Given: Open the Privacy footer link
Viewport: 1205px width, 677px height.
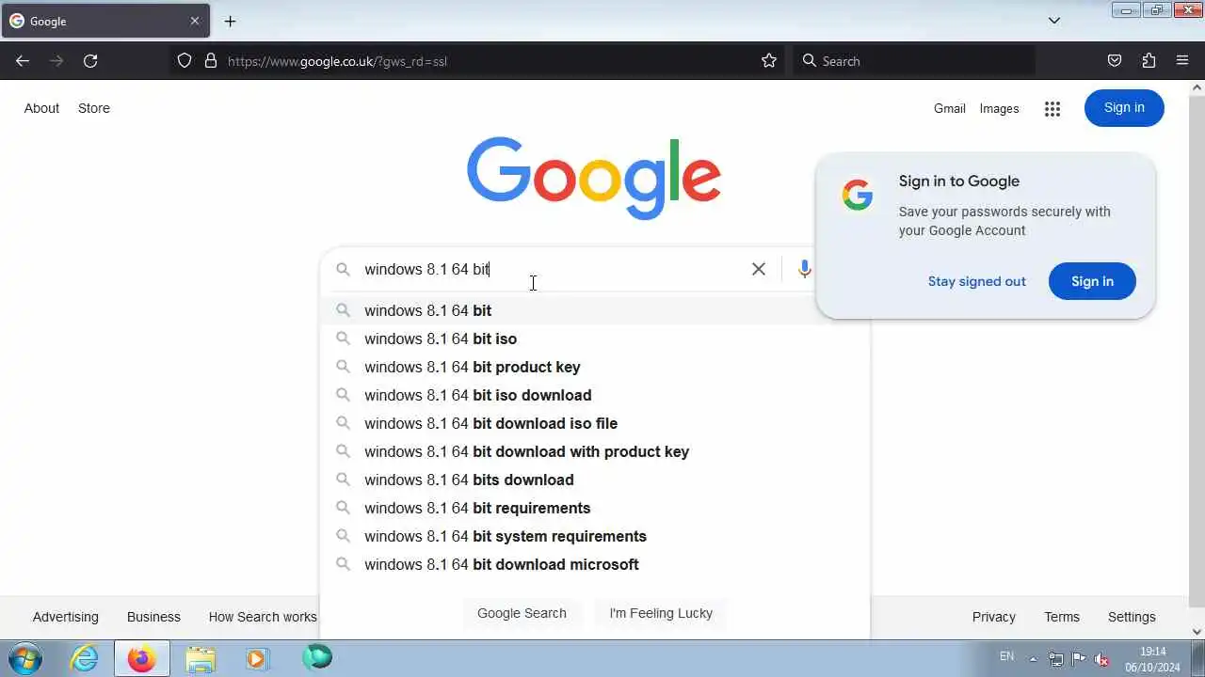Looking at the screenshot, I should click(994, 617).
